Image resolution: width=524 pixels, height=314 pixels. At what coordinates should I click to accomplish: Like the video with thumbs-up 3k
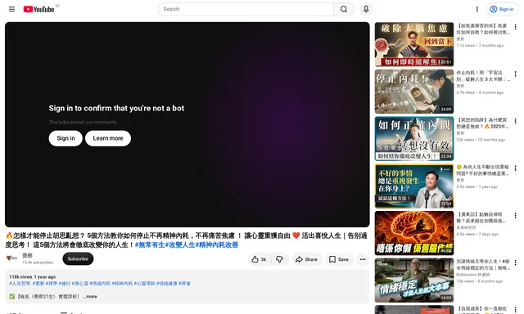point(260,259)
